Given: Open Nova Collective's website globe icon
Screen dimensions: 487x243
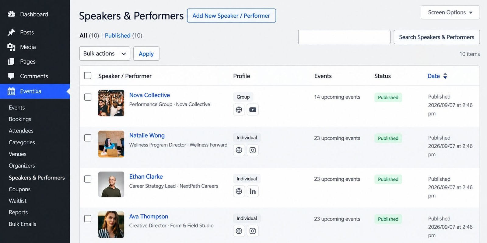Looking at the screenshot, I should [x=239, y=110].
